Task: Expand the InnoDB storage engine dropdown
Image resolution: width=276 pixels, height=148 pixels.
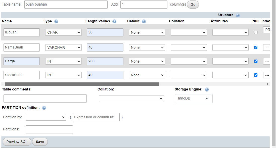Action: pos(194,98)
